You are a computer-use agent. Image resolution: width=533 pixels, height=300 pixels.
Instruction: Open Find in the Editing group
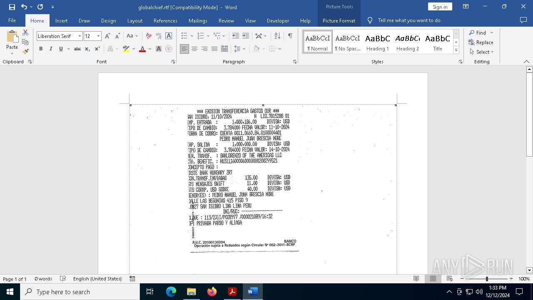click(478, 32)
